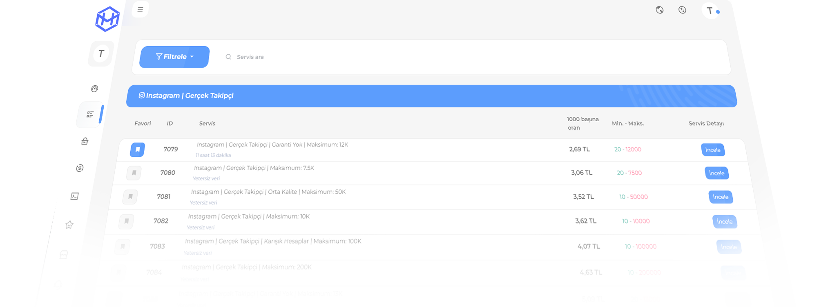Select the Karışık Hesaplar | Maksimum: 100K service name
Screen dimensions: 830x307
pos(273,241)
